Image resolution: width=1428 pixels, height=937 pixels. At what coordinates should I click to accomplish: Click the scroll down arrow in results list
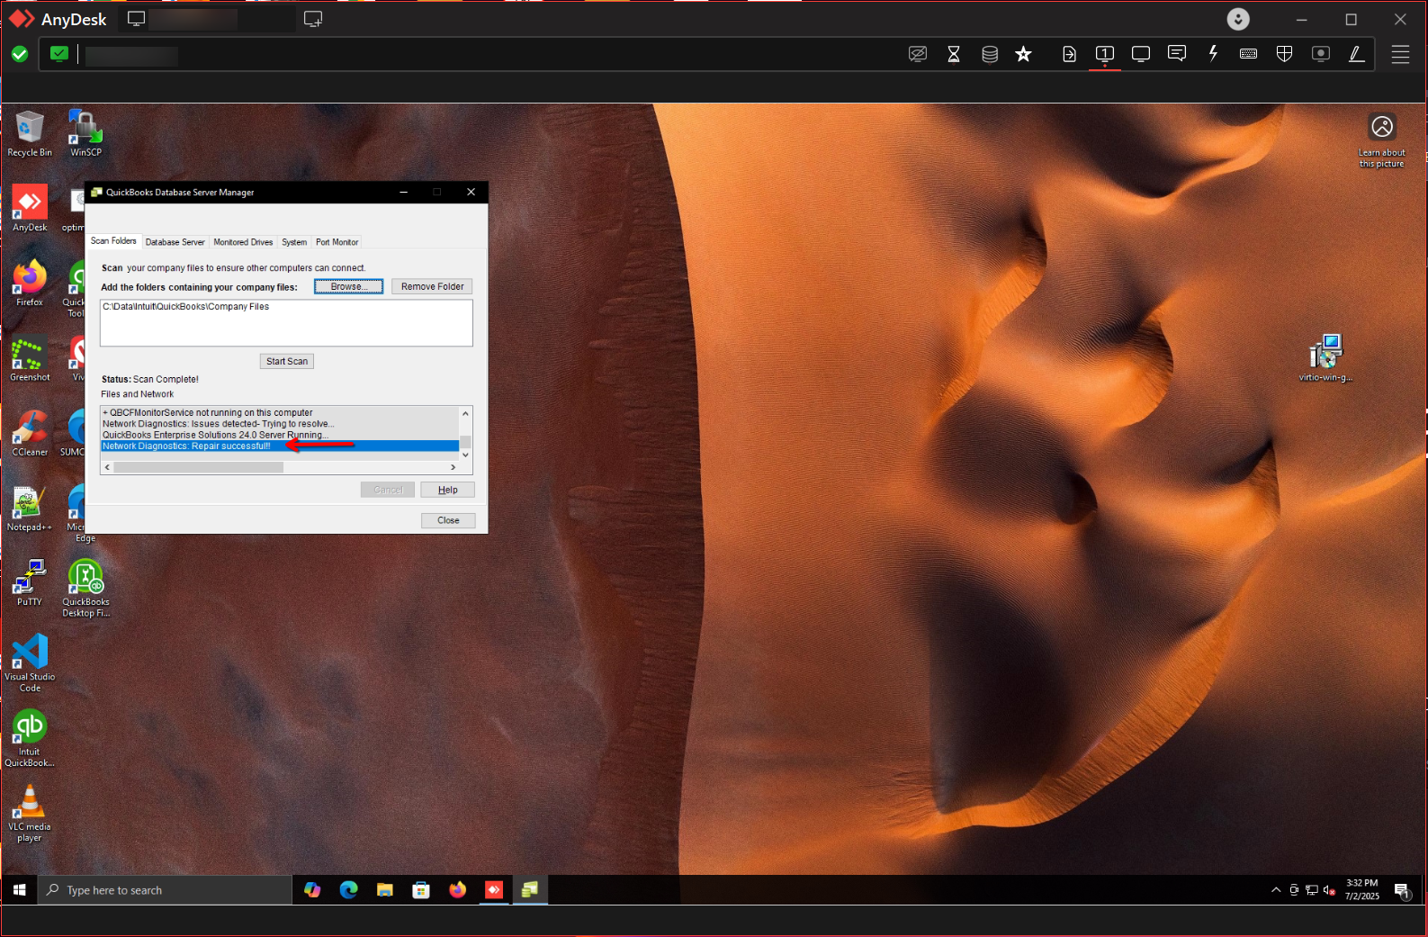coord(465,455)
